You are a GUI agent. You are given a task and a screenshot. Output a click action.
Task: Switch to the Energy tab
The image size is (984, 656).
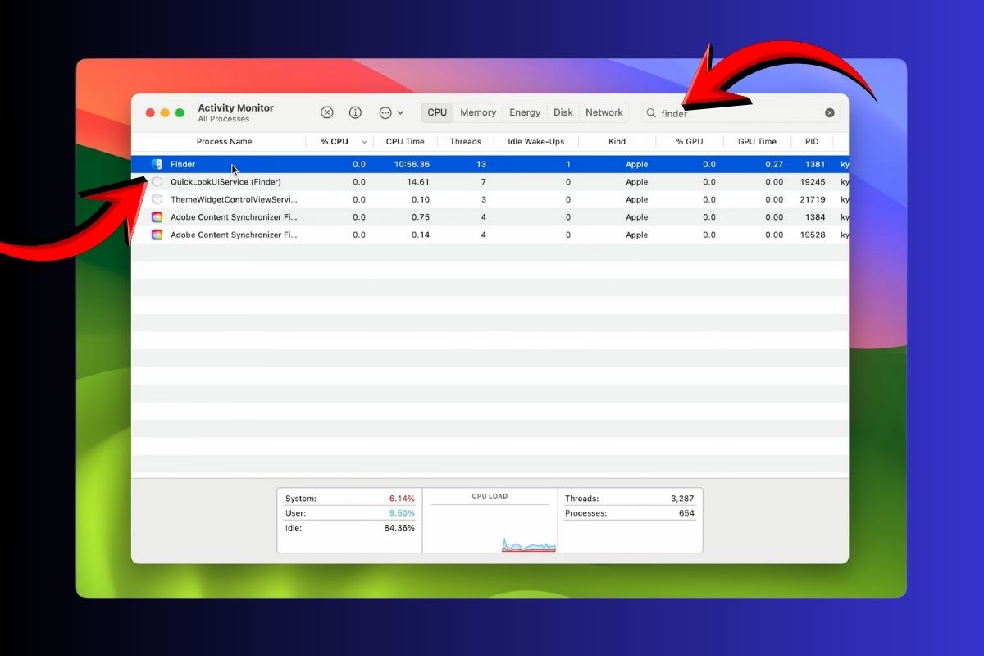(525, 112)
